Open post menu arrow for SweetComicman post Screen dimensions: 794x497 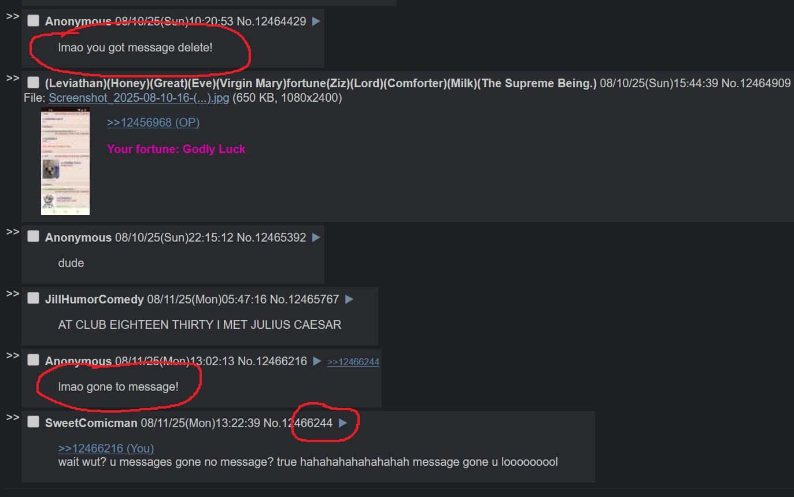[343, 423]
